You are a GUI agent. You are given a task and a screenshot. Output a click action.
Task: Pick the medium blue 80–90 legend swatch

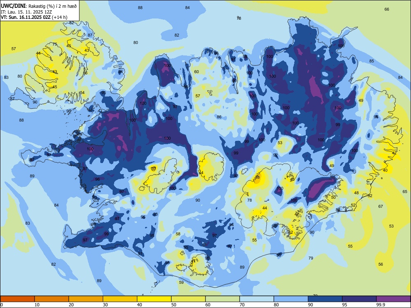pyautogui.click(x=291, y=299)
